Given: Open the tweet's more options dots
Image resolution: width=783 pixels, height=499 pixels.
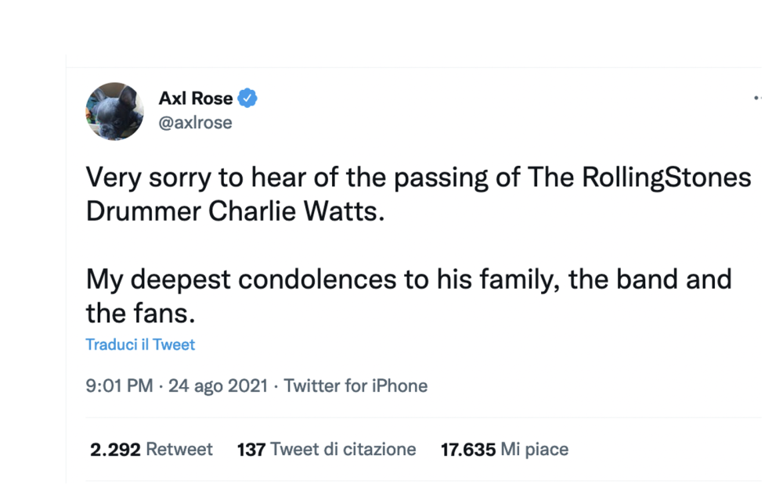Looking at the screenshot, I should [x=757, y=99].
